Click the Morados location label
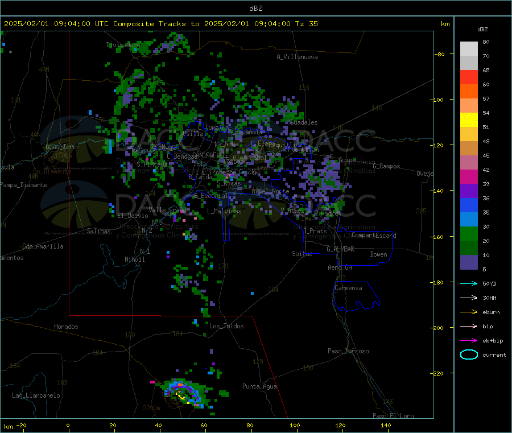Viewport: 512px width, 433px height. tap(66, 327)
